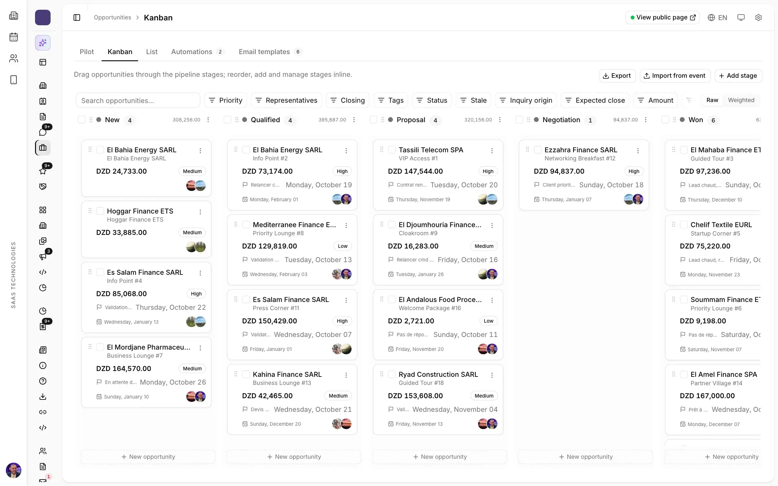Select the Tassili Telecom SPA card checkbox
The height and width of the screenshot is (486, 778).
click(392, 150)
